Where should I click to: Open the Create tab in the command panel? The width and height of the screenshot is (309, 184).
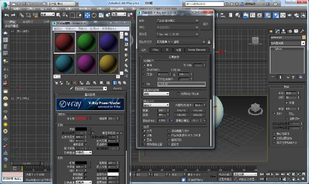tap(271, 31)
